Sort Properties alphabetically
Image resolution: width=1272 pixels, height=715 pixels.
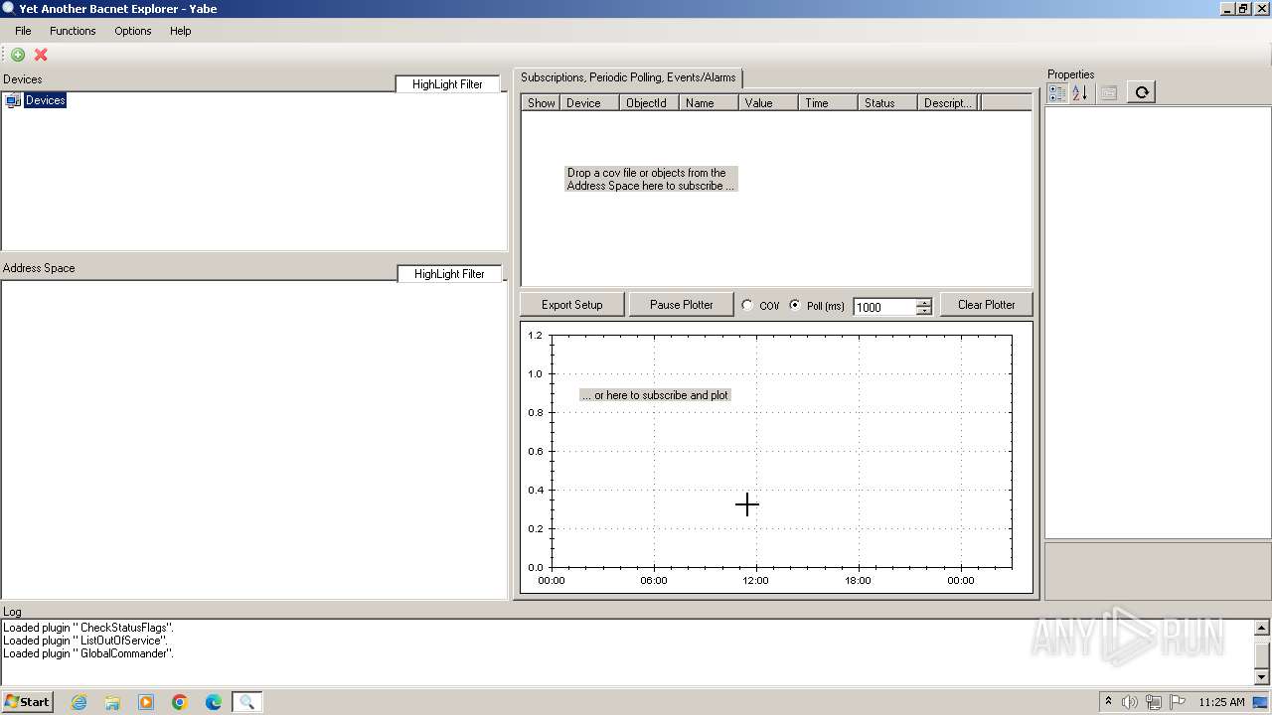[x=1080, y=92]
